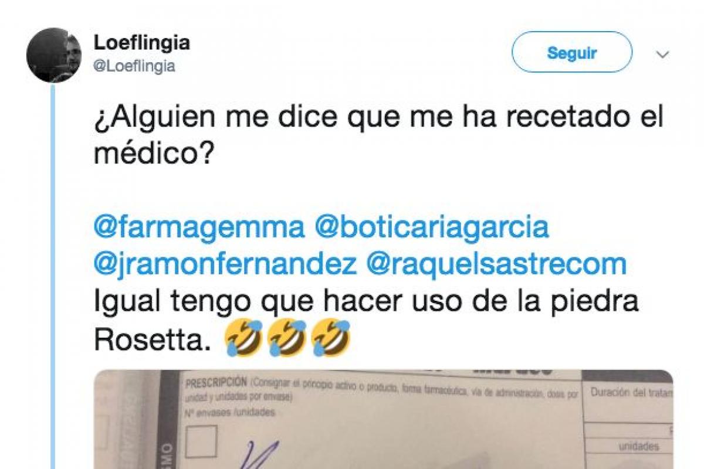
Task: Click the bold Loeflingia display name
Action: [141, 43]
